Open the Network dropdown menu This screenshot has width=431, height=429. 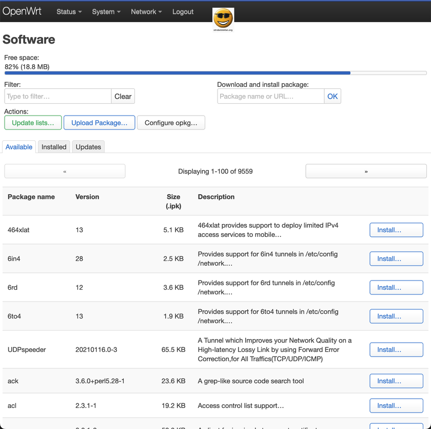click(146, 12)
